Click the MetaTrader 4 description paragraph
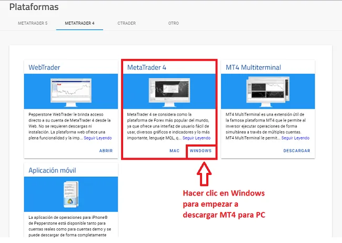 tap(169, 126)
